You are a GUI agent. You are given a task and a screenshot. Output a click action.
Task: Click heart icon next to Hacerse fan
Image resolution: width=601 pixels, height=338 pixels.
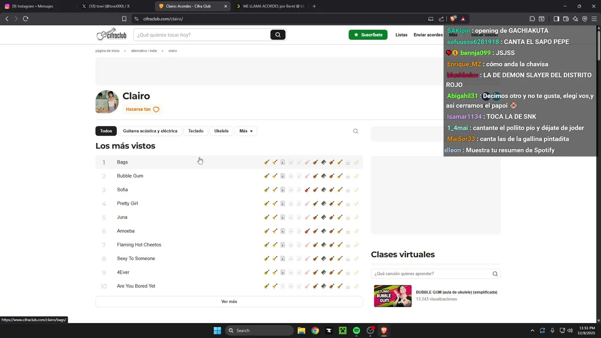coord(156,109)
